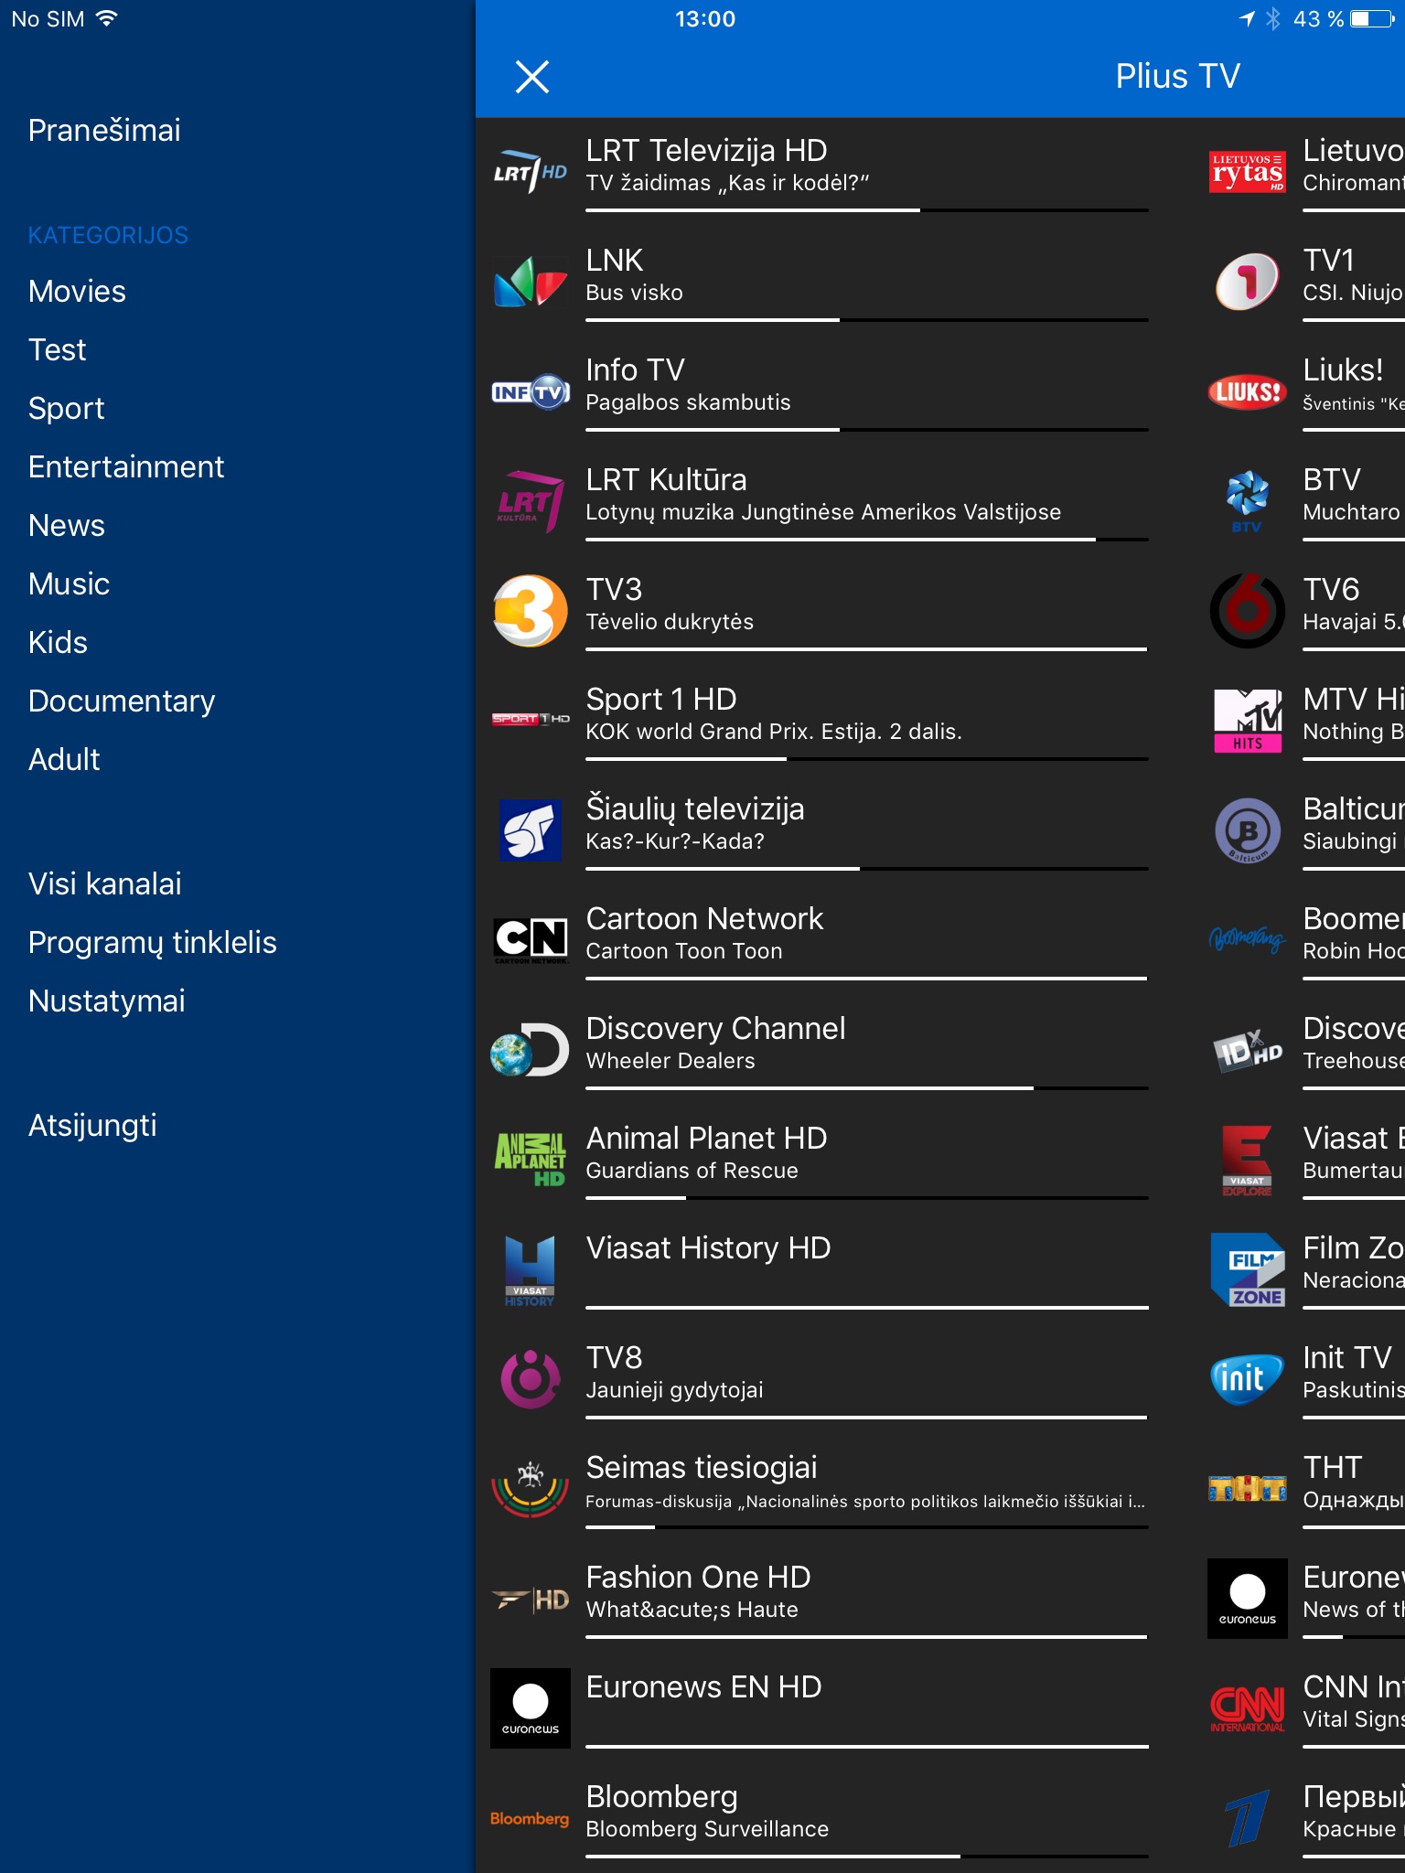Tap the battery indicator in status bar
1405x1873 pixels.
click(1372, 19)
